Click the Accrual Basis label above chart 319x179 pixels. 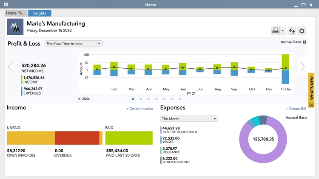coord(291,42)
